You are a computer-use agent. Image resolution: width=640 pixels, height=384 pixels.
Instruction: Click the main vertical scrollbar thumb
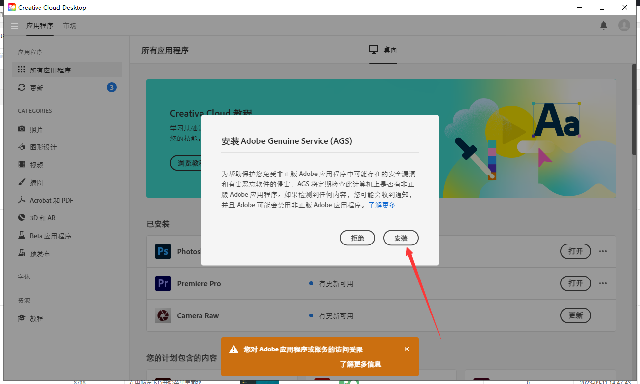[x=634, y=109]
